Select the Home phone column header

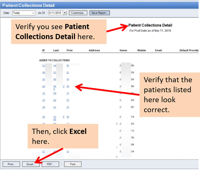point(123,51)
